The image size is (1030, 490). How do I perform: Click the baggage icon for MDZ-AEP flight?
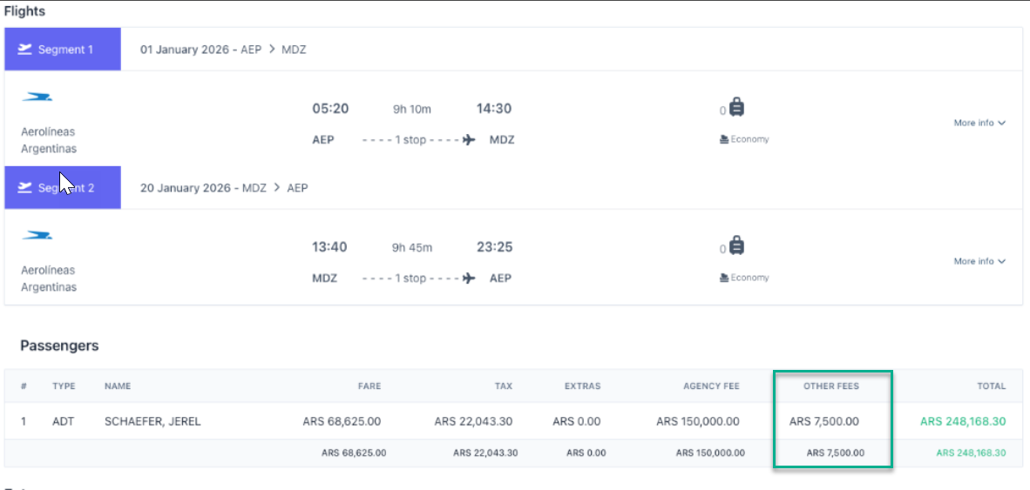[x=736, y=246]
